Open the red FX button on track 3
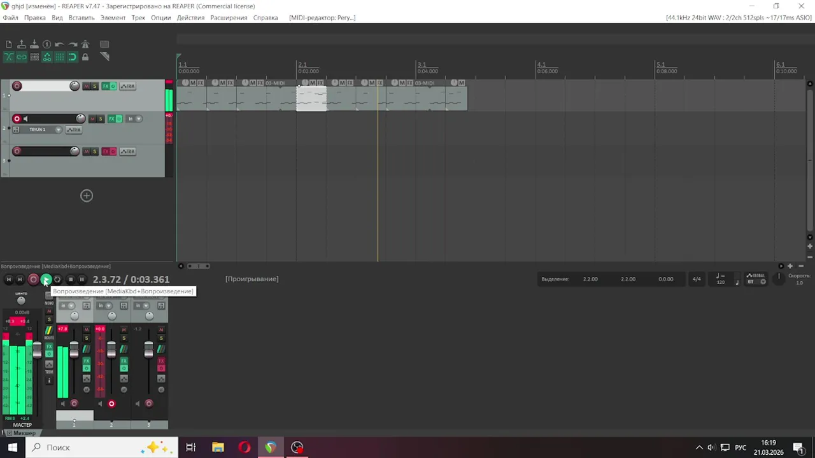The image size is (815, 458). pyautogui.click(x=106, y=151)
